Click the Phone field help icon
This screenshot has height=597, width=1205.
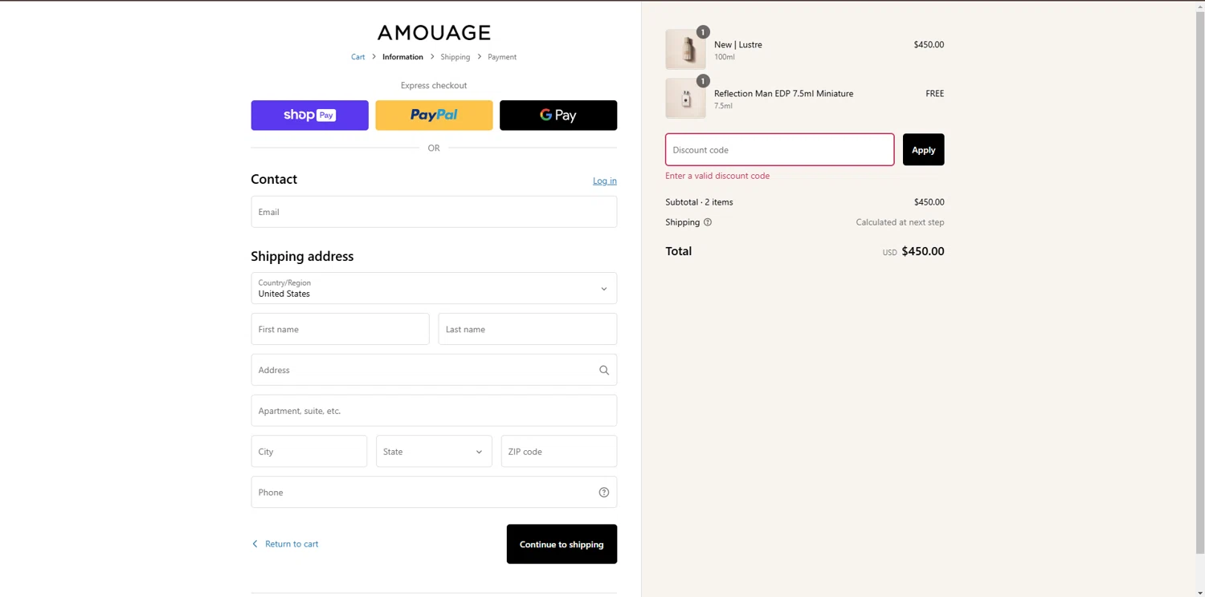pos(604,493)
